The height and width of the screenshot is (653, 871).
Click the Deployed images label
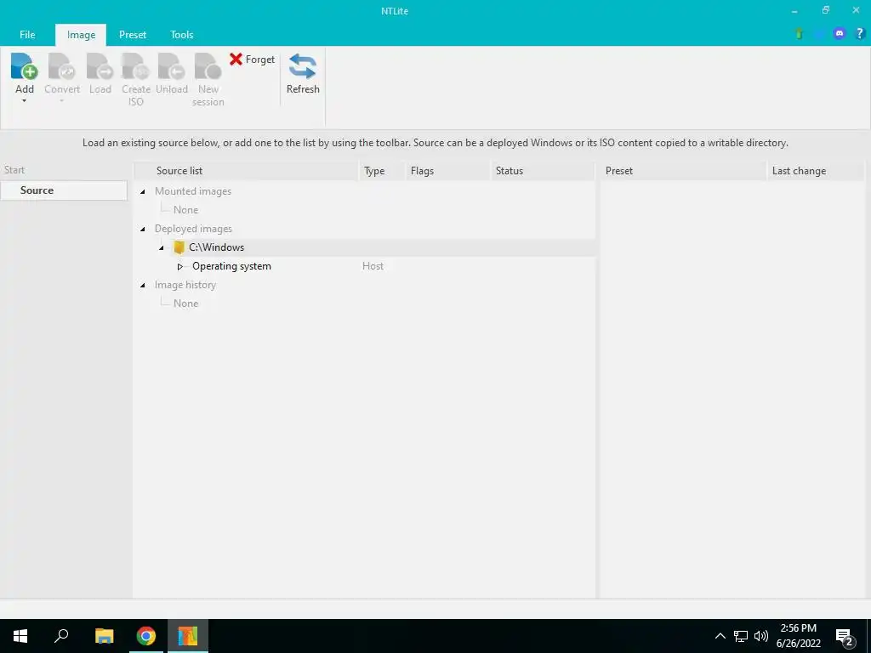click(193, 229)
